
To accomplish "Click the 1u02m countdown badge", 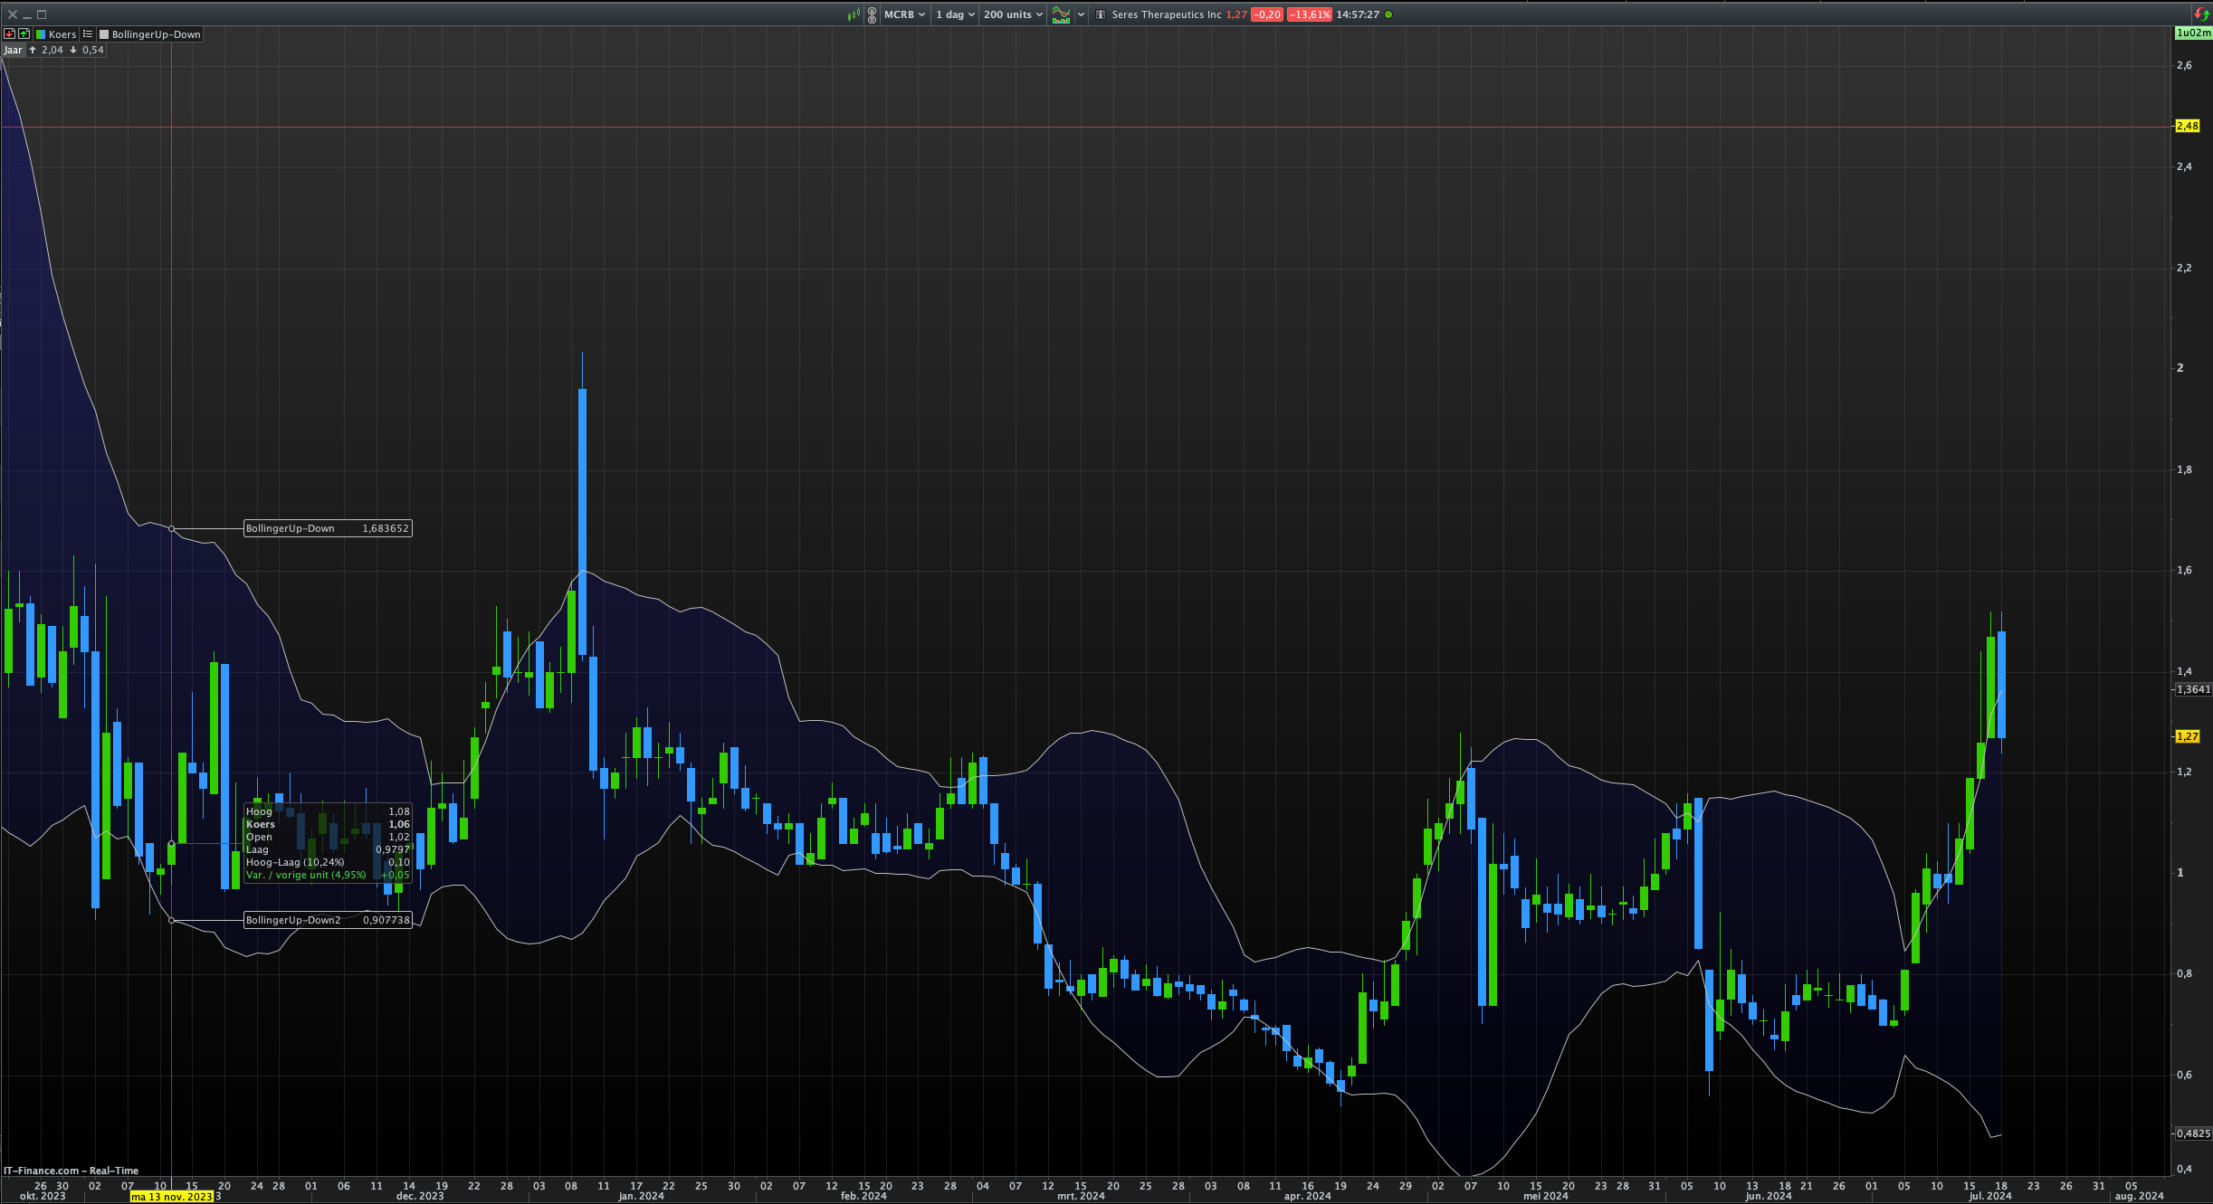I will click(2192, 33).
